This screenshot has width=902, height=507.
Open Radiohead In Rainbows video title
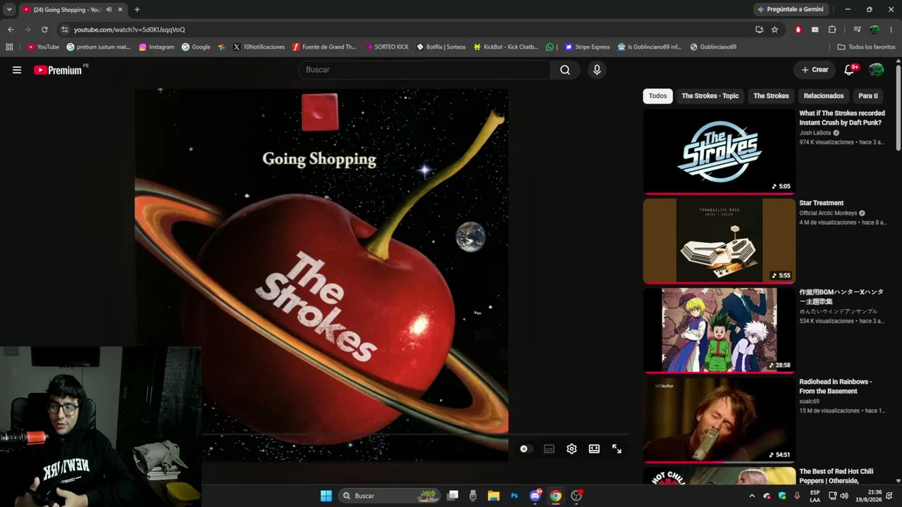tap(836, 387)
